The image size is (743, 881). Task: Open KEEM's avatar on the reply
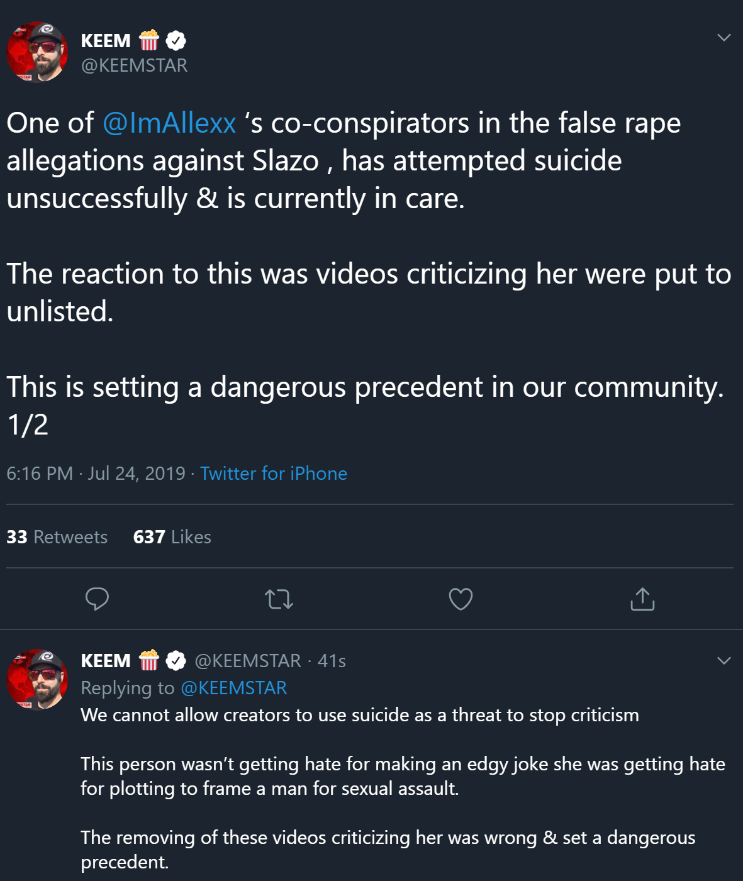(x=37, y=680)
